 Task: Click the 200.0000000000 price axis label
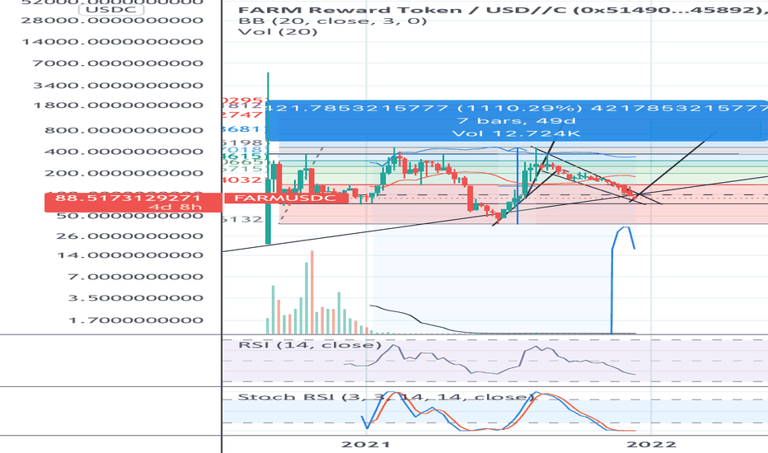click(x=124, y=173)
